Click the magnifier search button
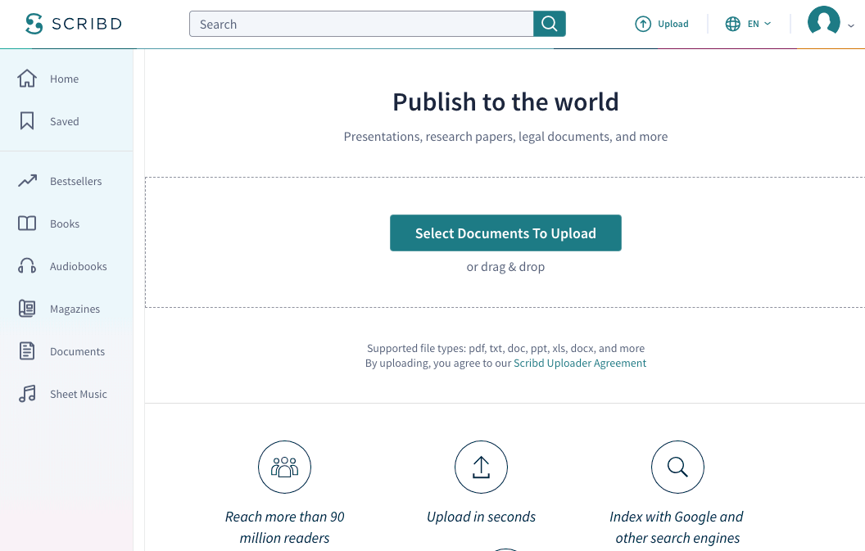This screenshot has height=551, width=865. tap(550, 24)
